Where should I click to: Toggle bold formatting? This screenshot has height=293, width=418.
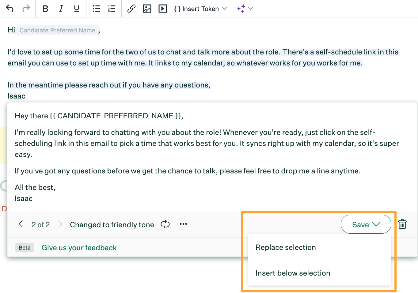pyautogui.click(x=45, y=9)
